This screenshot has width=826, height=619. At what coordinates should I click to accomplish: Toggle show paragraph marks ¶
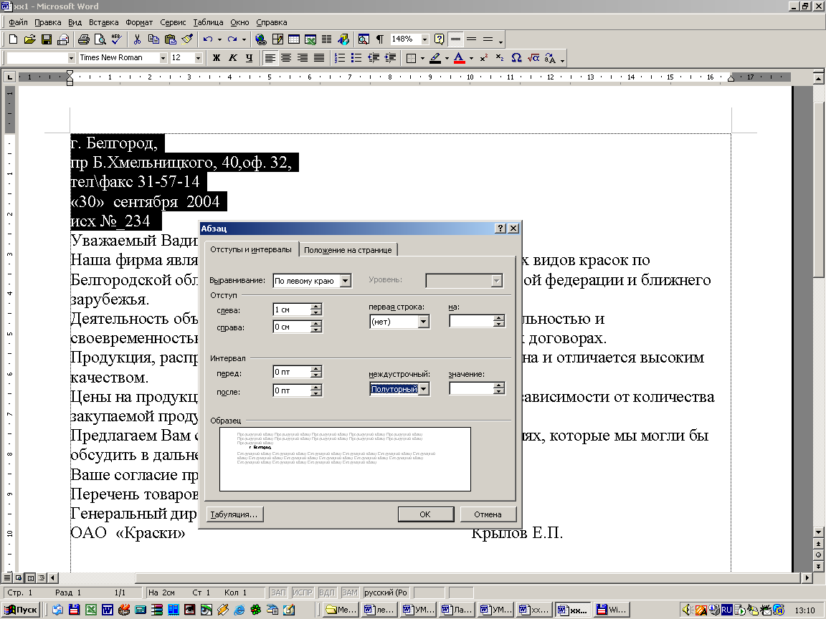(380, 39)
